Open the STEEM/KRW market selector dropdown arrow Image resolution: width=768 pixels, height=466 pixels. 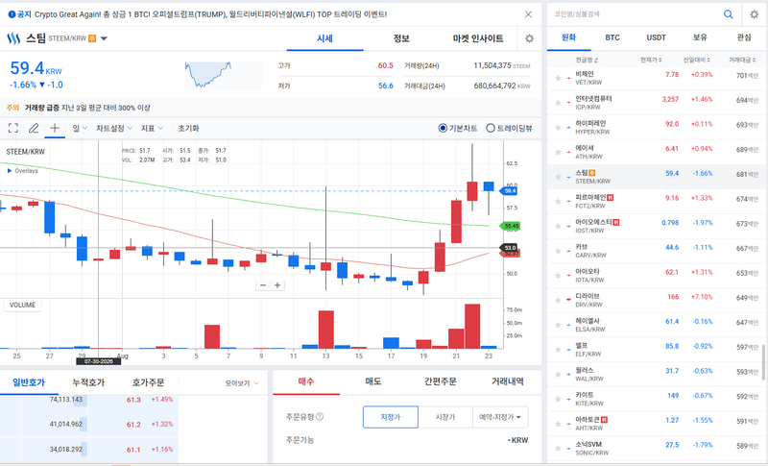104,38
